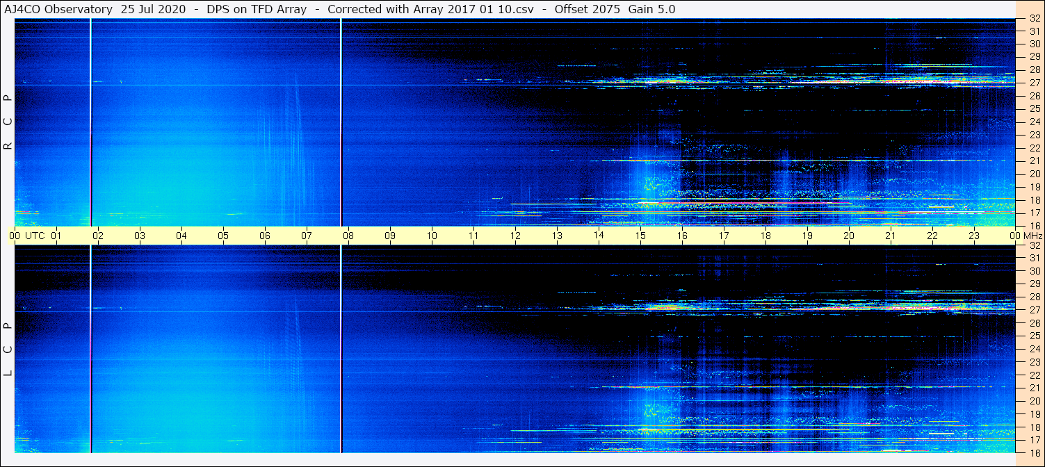This screenshot has height=467, width=1045.
Task: Click the 20 hour label on time axis
Action: coord(849,236)
